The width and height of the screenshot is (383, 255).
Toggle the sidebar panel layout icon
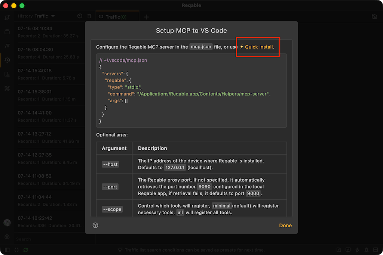click(7, 250)
